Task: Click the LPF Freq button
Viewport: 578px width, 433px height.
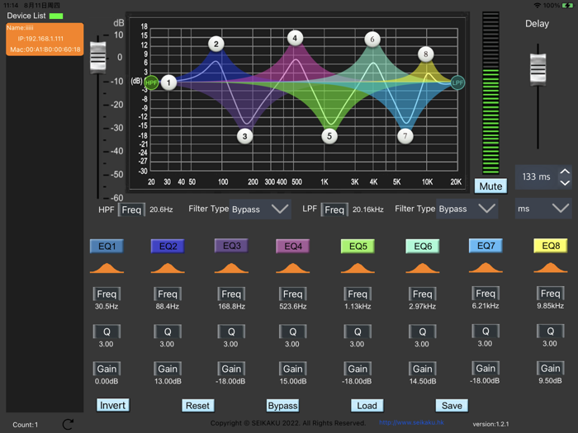Action: click(x=334, y=209)
